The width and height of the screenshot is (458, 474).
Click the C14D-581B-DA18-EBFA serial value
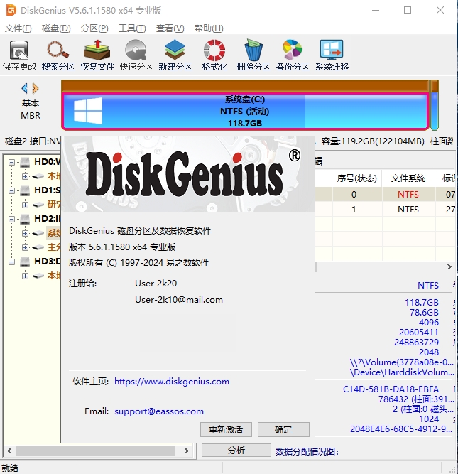click(391, 389)
